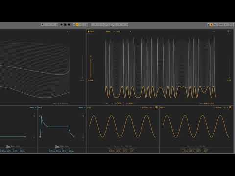
Task: Select the attack peak node of Env 2 curve
Action: coord(41,116)
